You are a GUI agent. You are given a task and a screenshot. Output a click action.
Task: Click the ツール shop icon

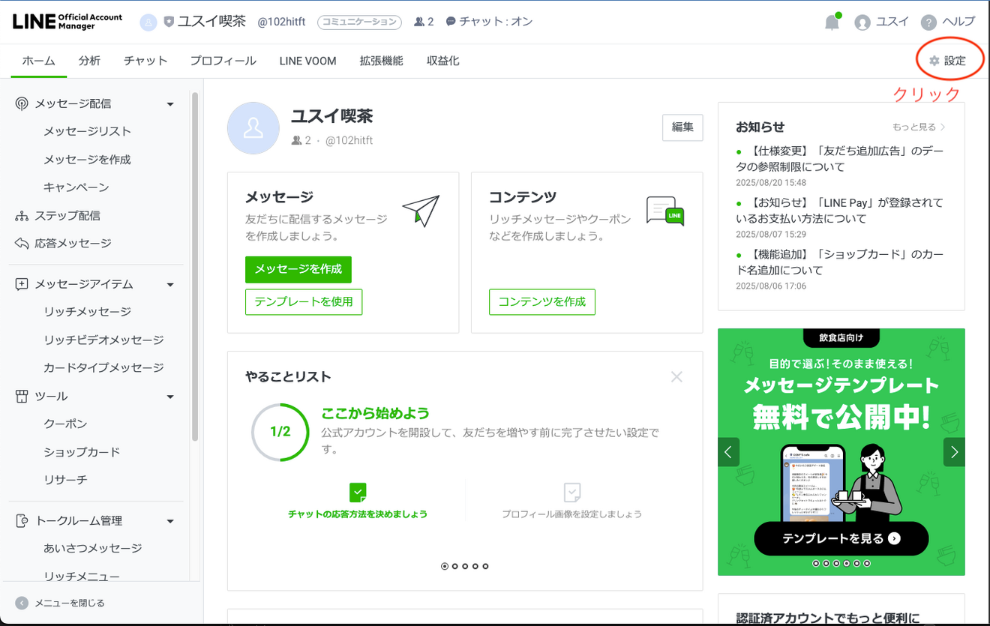pyautogui.click(x=22, y=397)
